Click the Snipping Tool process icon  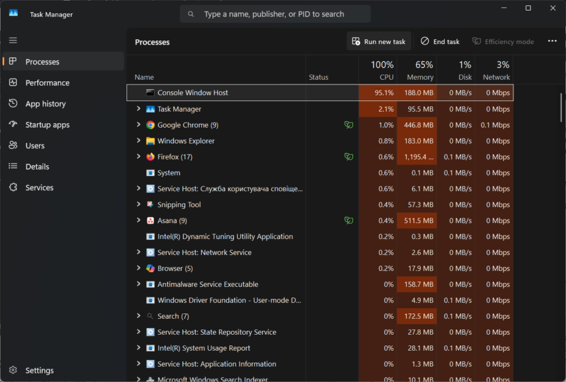point(150,204)
